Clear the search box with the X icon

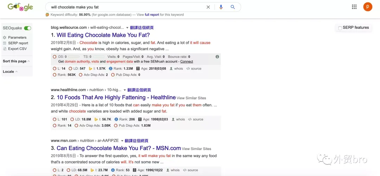(208, 7)
